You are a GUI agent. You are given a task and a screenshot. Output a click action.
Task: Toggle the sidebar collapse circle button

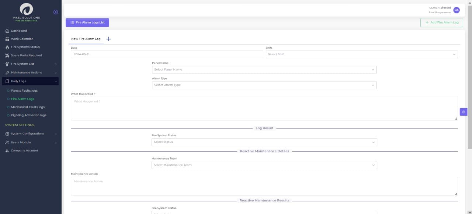tap(56, 12)
